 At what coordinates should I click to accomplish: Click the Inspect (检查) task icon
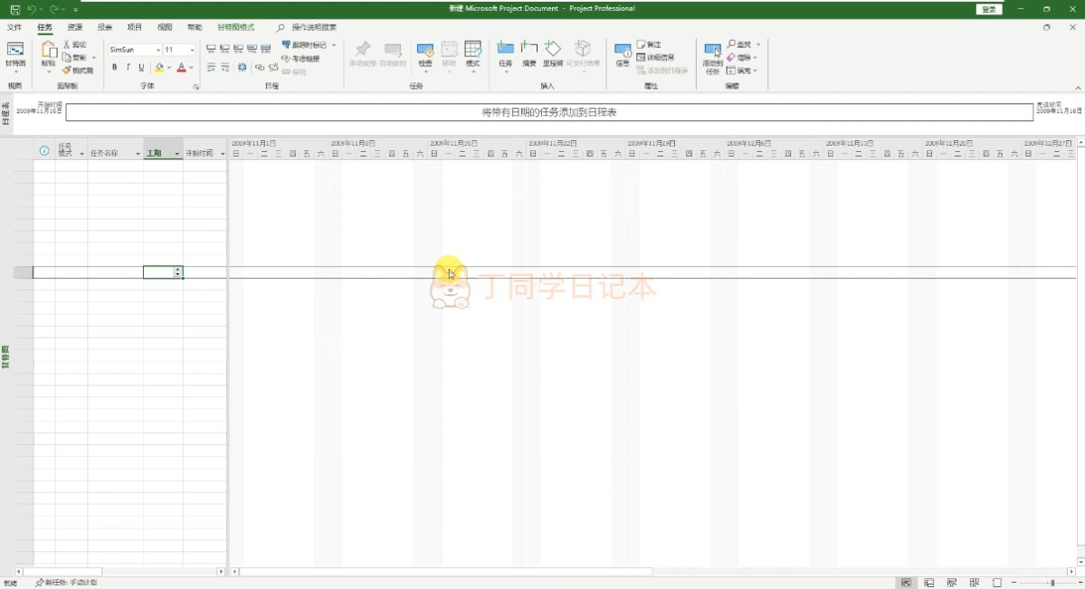(424, 52)
